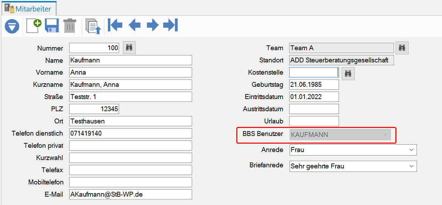Image resolution: width=442 pixels, height=205 pixels.
Task: Search by Nummer with binoculars icon
Action: point(129,48)
